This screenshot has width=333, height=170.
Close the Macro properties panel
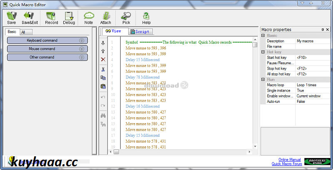tap(328, 30)
